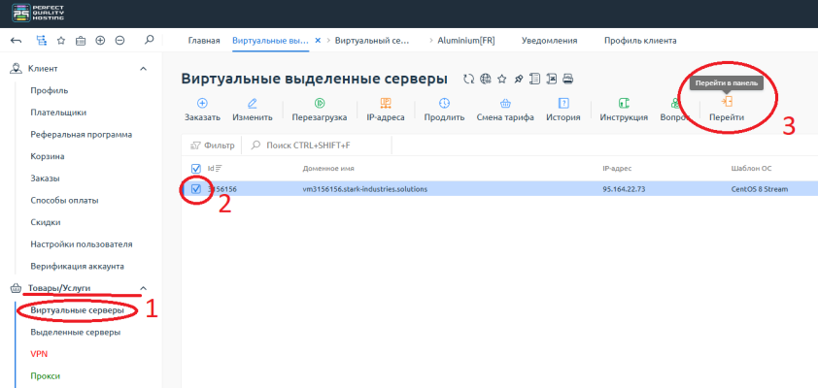Click the Перезагрузка reboot icon
This screenshot has height=388, width=818.
[x=319, y=103]
